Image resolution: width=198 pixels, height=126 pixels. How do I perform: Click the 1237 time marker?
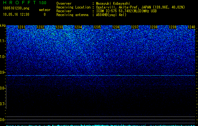click(135, 27)
